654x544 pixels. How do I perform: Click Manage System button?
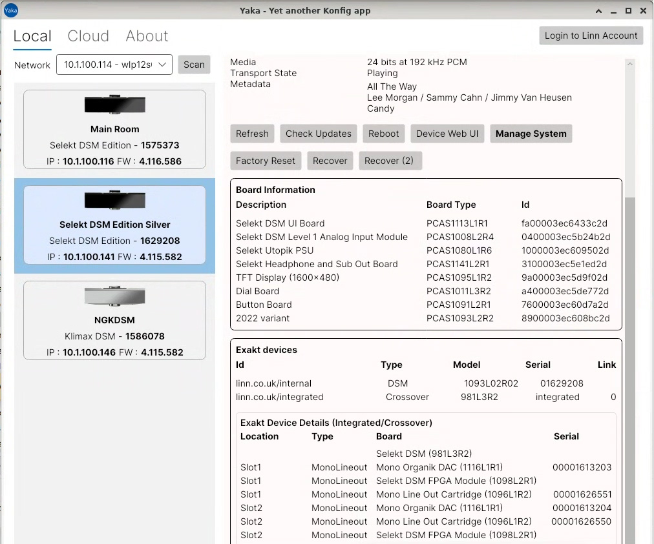[x=531, y=134]
